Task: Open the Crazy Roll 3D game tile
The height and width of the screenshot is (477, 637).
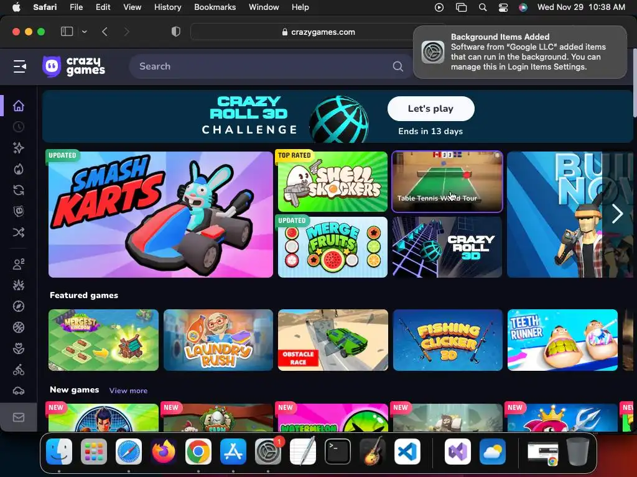Action: tap(447, 247)
